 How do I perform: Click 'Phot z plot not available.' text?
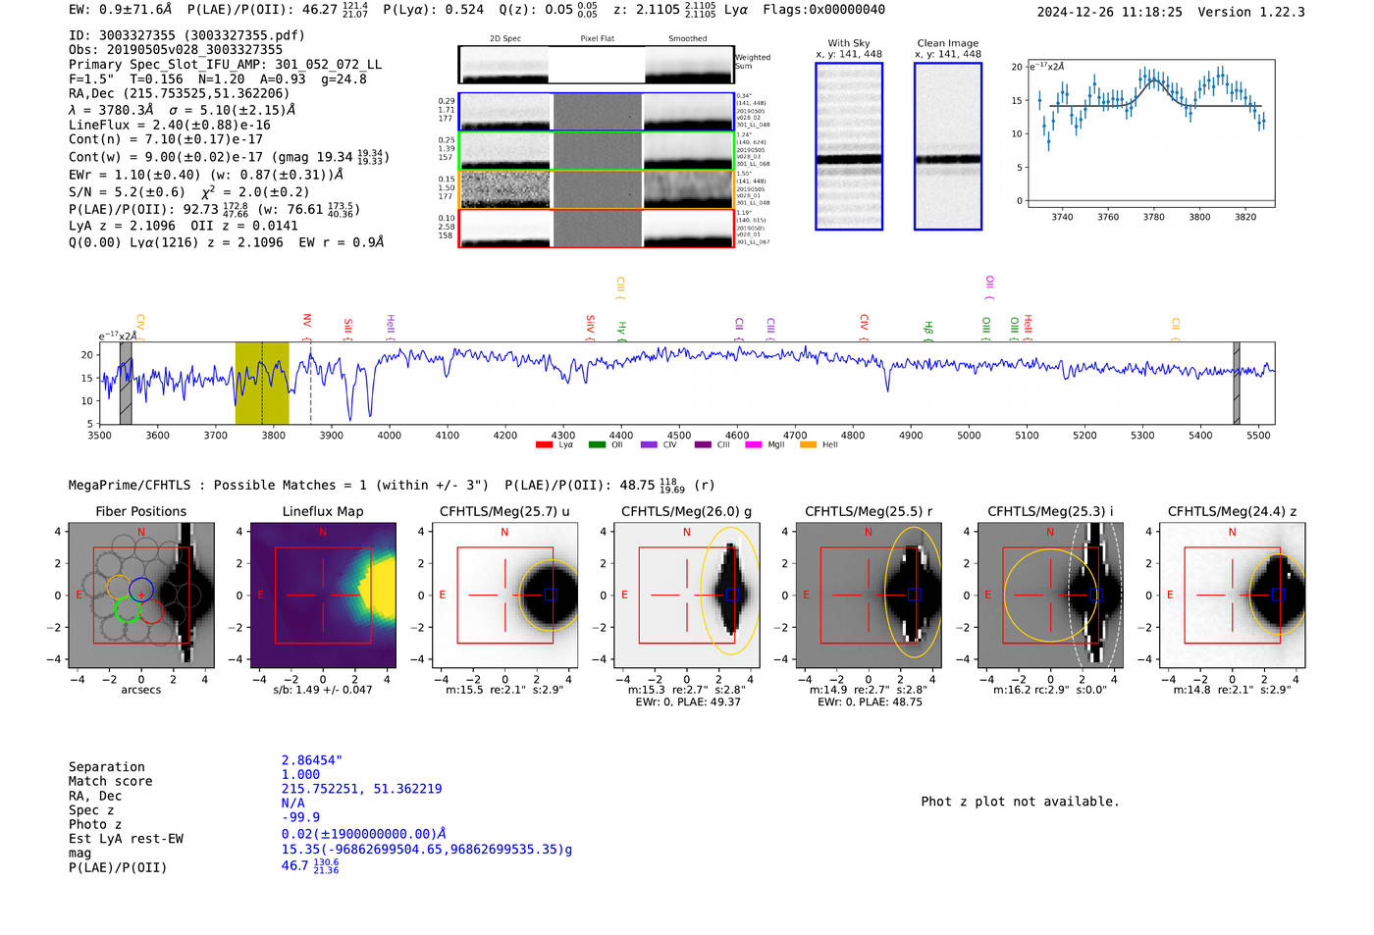(x=1020, y=802)
